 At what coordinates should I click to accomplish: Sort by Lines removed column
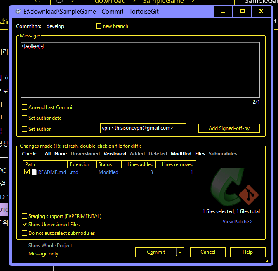click(x=176, y=164)
